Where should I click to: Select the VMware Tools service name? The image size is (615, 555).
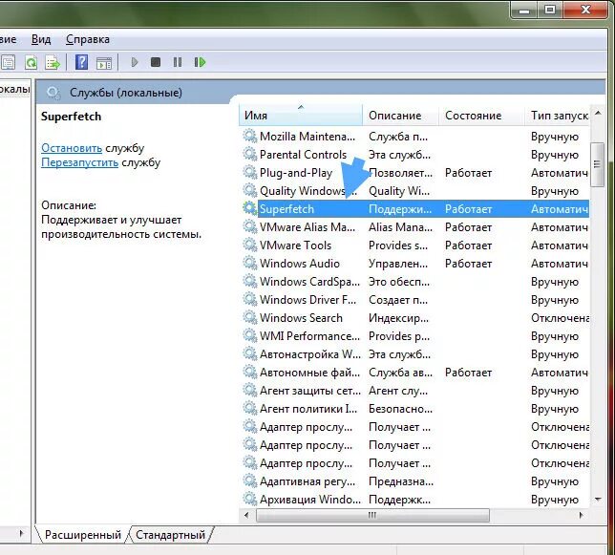[295, 245]
